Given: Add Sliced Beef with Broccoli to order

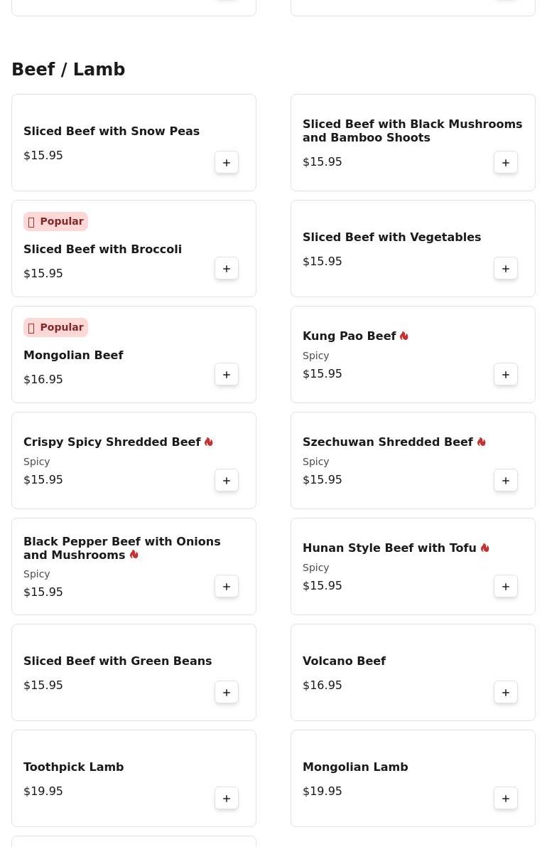Looking at the screenshot, I should (227, 269).
